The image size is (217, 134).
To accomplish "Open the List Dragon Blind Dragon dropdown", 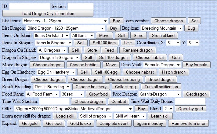I will [66, 28].
